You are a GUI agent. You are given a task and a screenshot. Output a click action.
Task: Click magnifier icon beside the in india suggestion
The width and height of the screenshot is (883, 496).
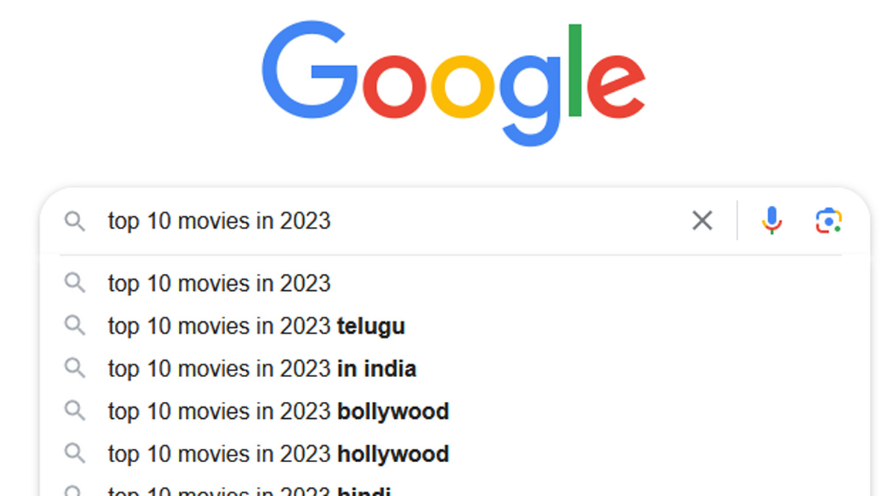click(x=74, y=368)
